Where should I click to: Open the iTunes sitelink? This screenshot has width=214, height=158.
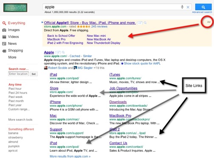(x=115, y=75)
